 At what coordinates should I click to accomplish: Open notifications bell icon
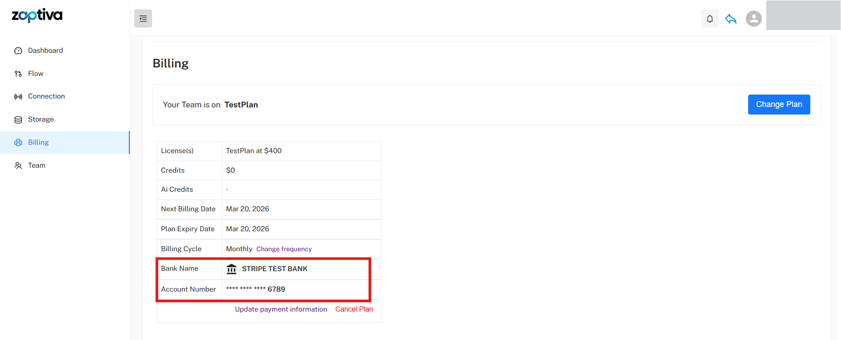pyautogui.click(x=710, y=19)
